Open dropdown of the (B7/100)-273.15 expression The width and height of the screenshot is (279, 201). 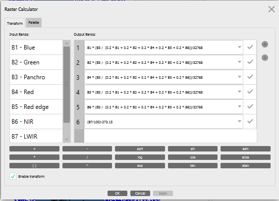tap(239, 121)
